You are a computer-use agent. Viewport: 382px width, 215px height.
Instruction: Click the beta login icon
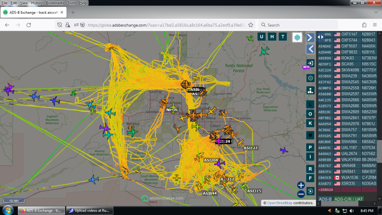pyautogui.click(x=310, y=63)
